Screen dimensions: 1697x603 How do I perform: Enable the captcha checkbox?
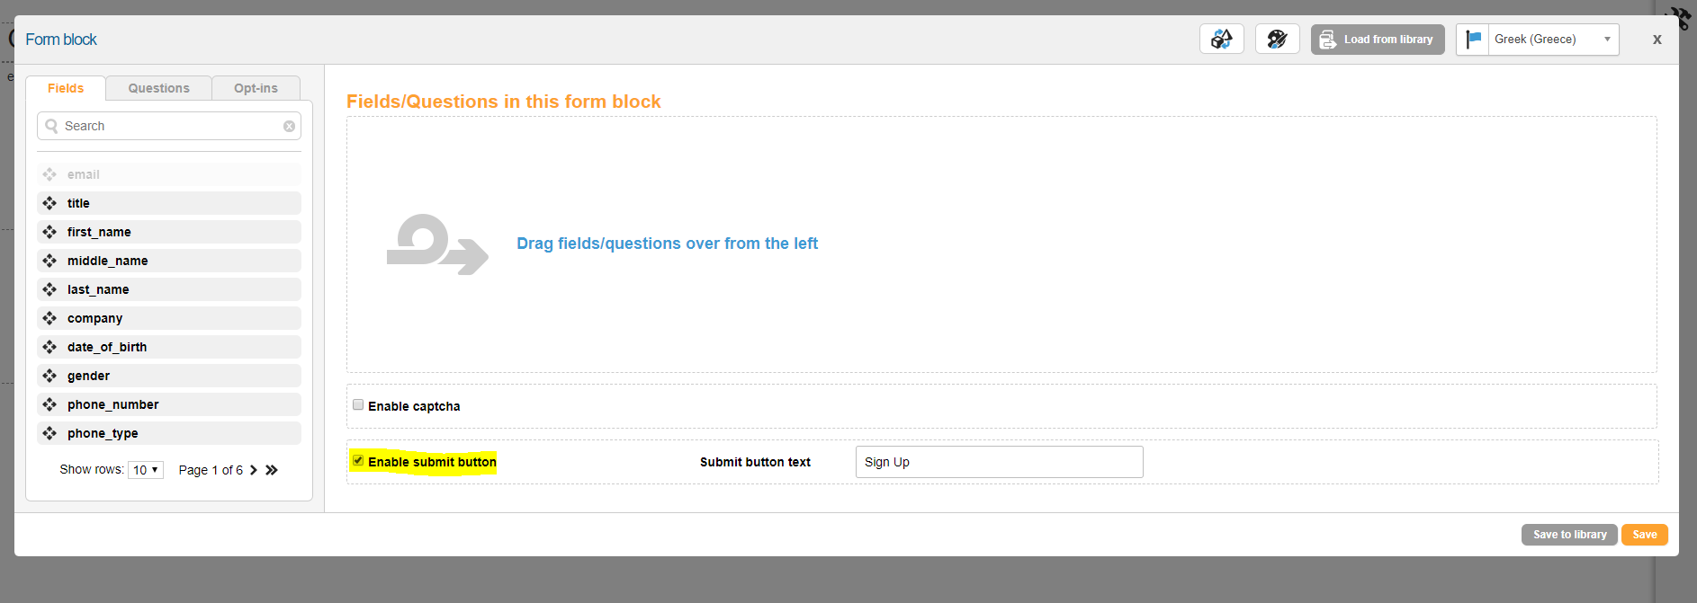pyautogui.click(x=358, y=405)
